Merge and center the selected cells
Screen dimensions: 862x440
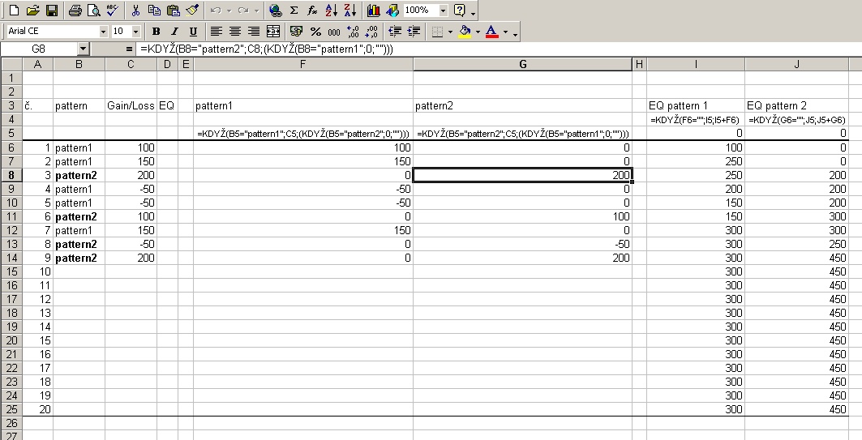(x=272, y=32)
